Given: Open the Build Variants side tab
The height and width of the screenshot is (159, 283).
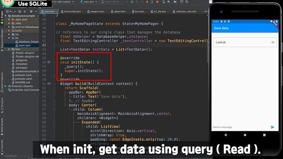Looking at the screenshot, I should click(2, 126).
